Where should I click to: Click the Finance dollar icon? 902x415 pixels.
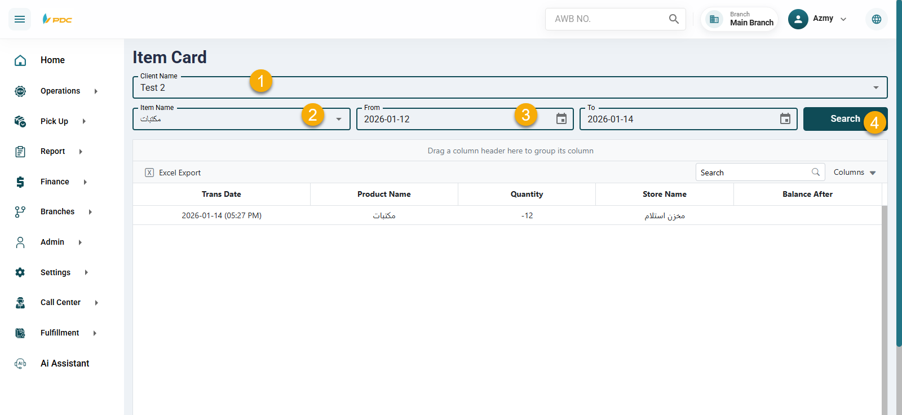click(x=20, y=182)
